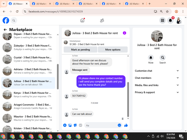The image size is (187, 140).
Task: Click the Mark as pending button
Action: [x=80, y=50]
